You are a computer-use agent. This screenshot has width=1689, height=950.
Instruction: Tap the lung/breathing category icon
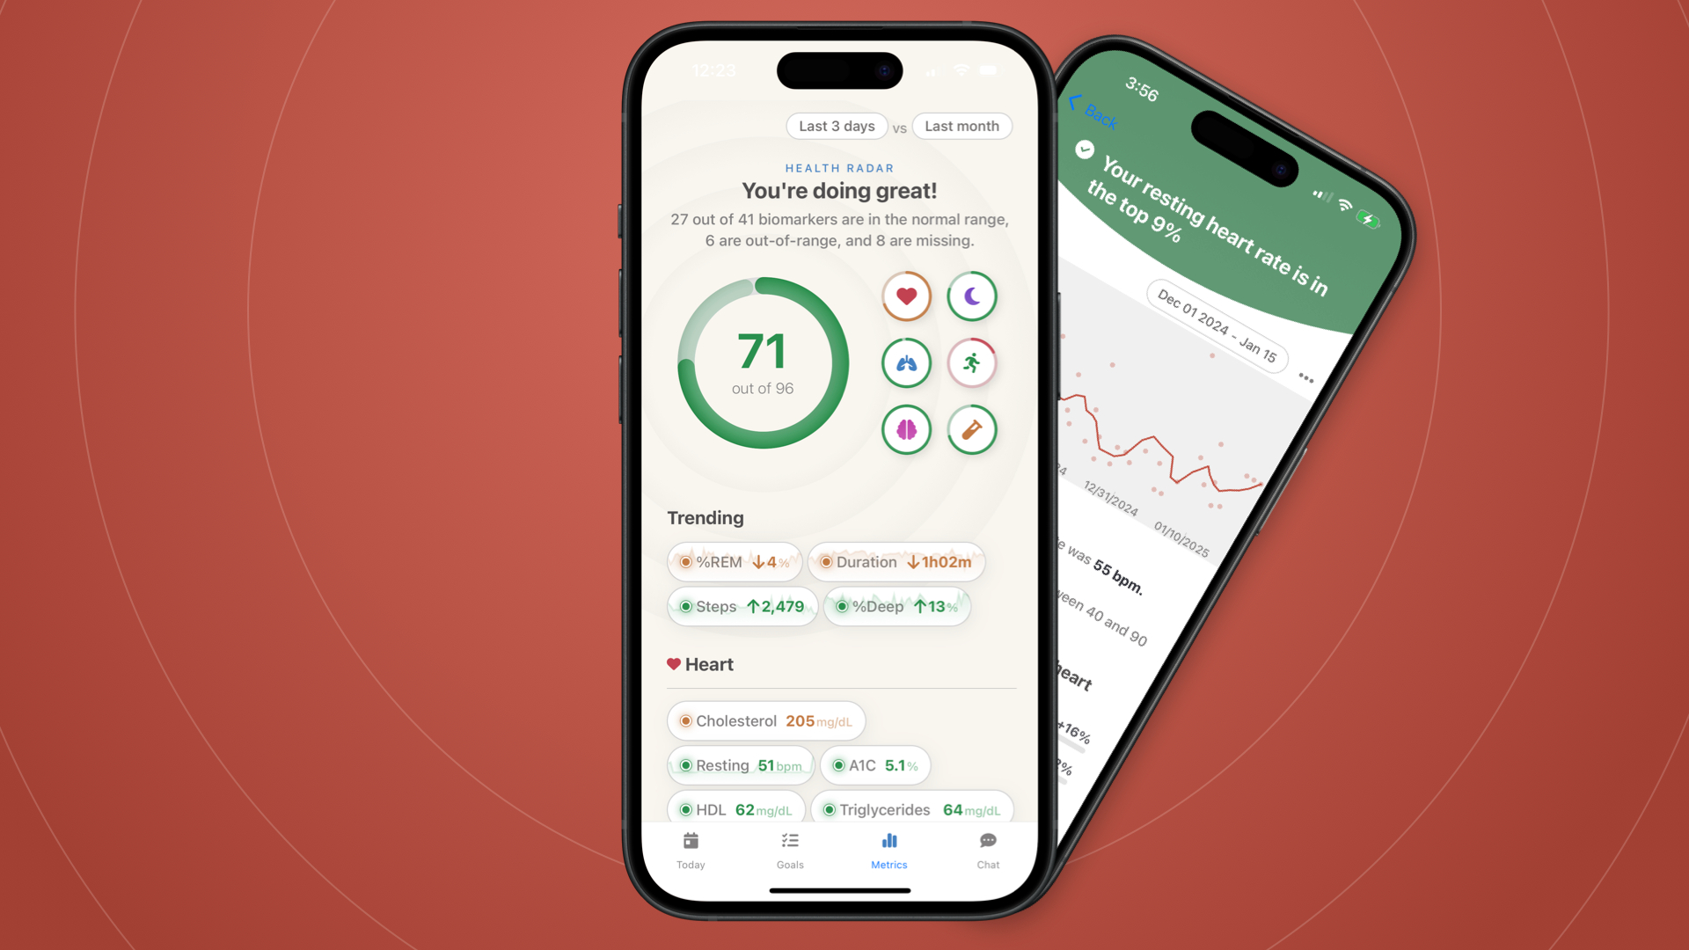(x=905, y=362)
